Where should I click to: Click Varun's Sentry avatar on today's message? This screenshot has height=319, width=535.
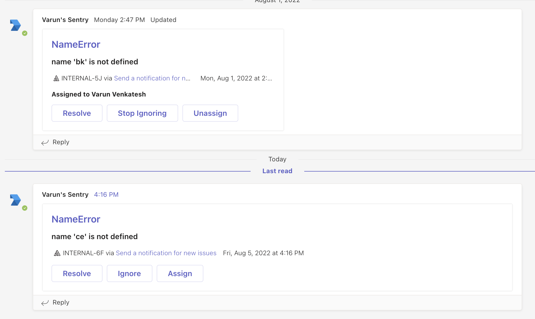click(x=15, y=200)
